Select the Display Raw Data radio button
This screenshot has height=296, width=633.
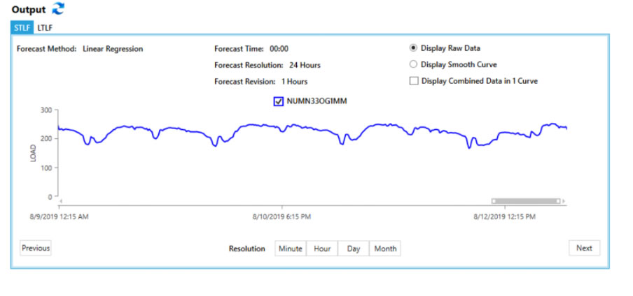click(x=413, y=48)
